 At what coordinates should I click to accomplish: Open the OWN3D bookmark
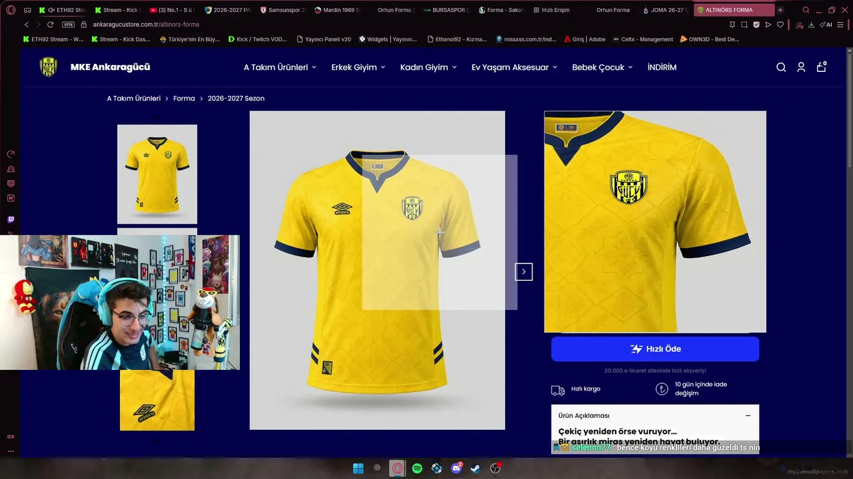point(710,39)
